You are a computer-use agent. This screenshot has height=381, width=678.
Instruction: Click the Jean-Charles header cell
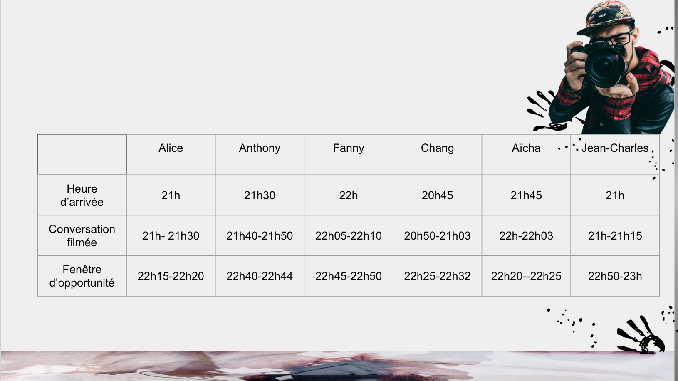615,154
